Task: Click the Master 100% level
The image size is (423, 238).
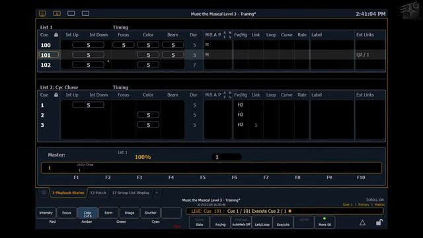Action: click(143, 157)
